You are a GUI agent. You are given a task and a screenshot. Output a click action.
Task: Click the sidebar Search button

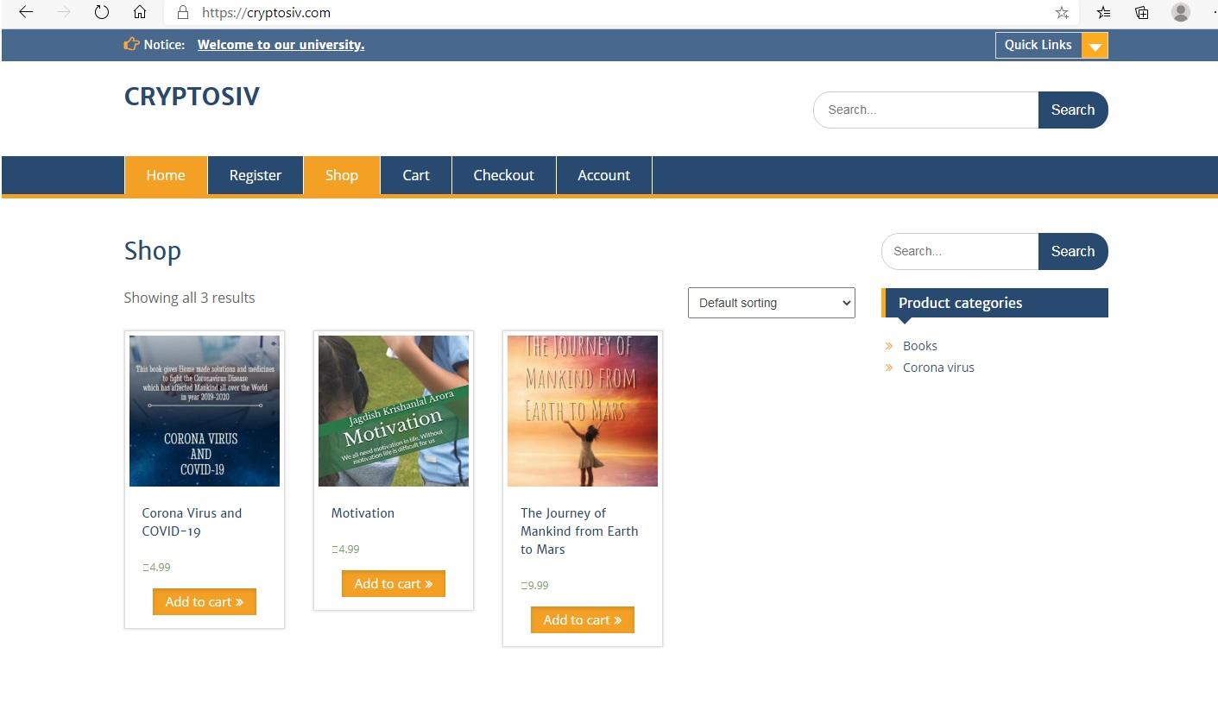pos(1073,251)
